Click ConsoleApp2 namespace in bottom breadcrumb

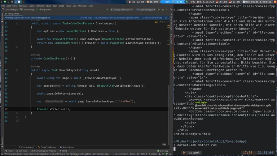tap(27, 147)
